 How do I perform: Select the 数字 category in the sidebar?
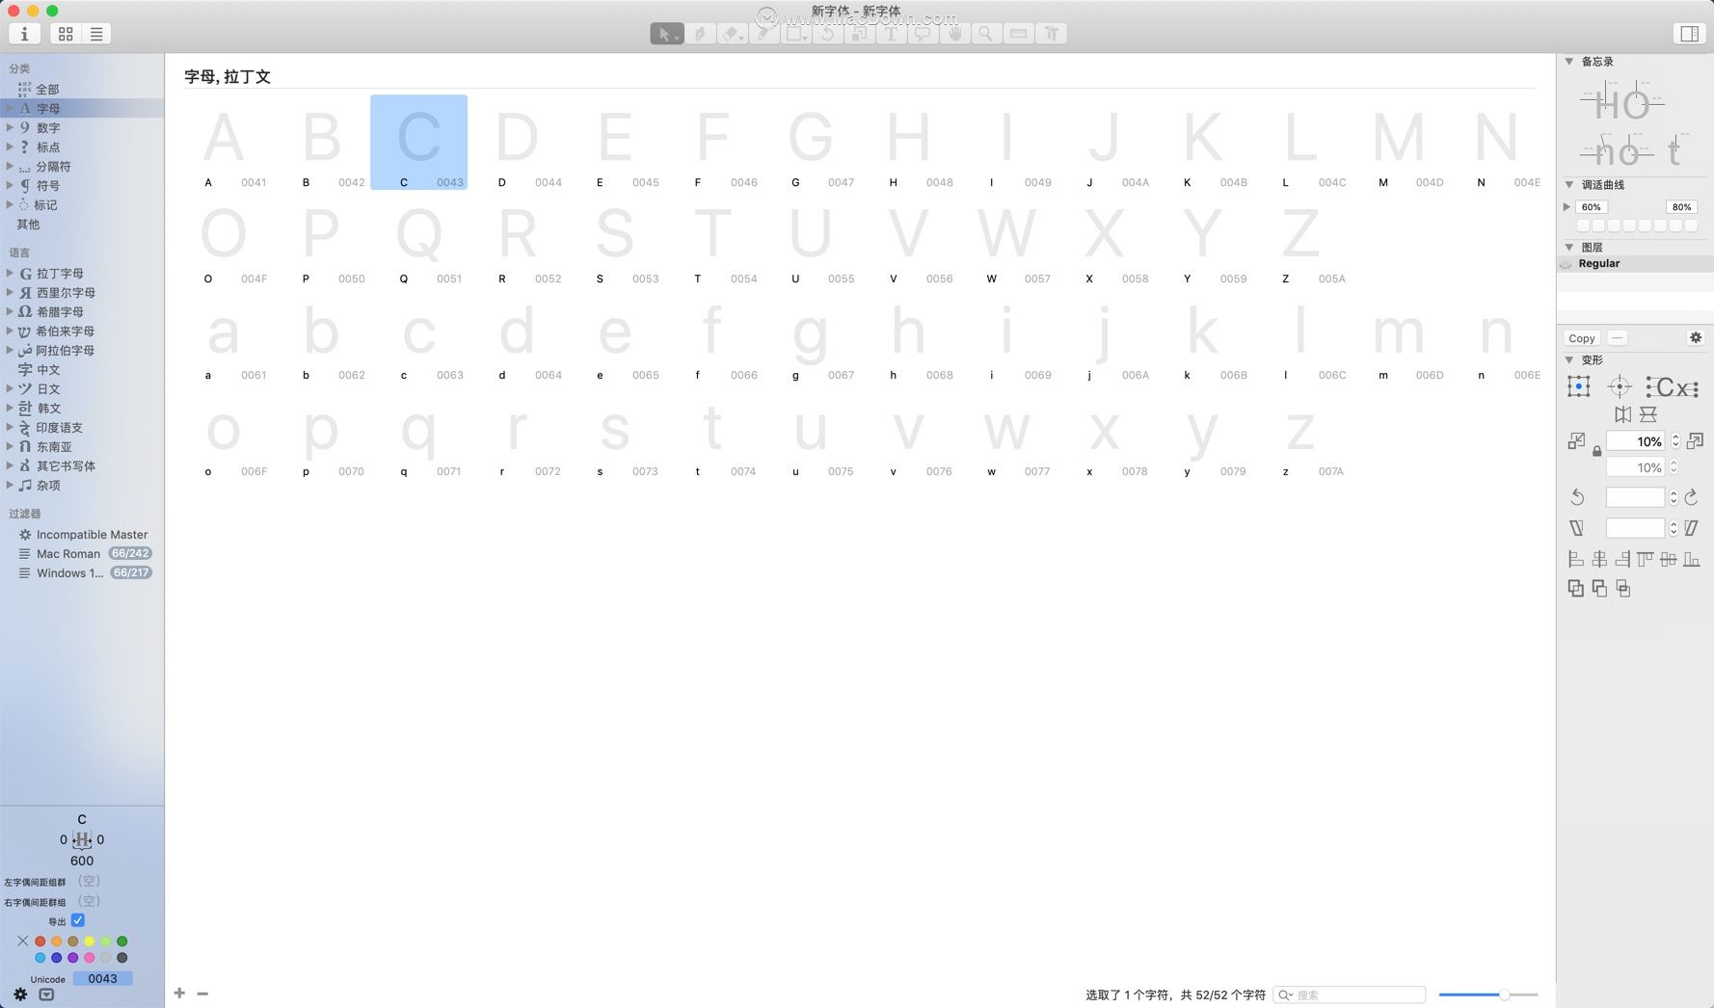(x=46, y=127)
